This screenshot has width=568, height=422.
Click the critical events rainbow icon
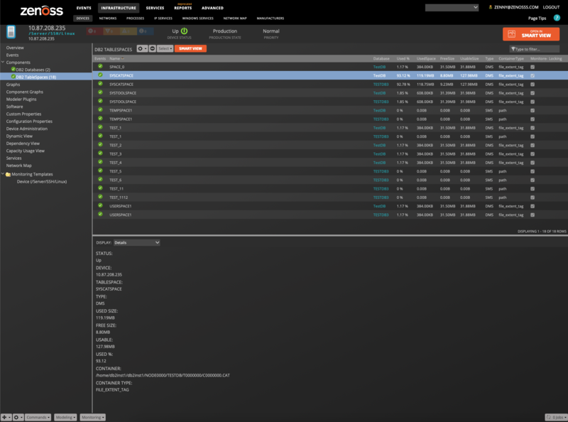pos(92,31)
